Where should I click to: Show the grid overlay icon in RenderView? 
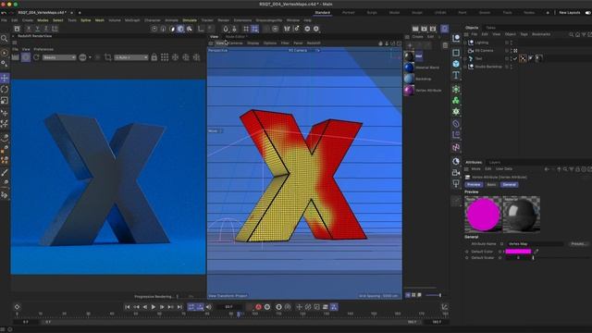(x=165, y=57)
